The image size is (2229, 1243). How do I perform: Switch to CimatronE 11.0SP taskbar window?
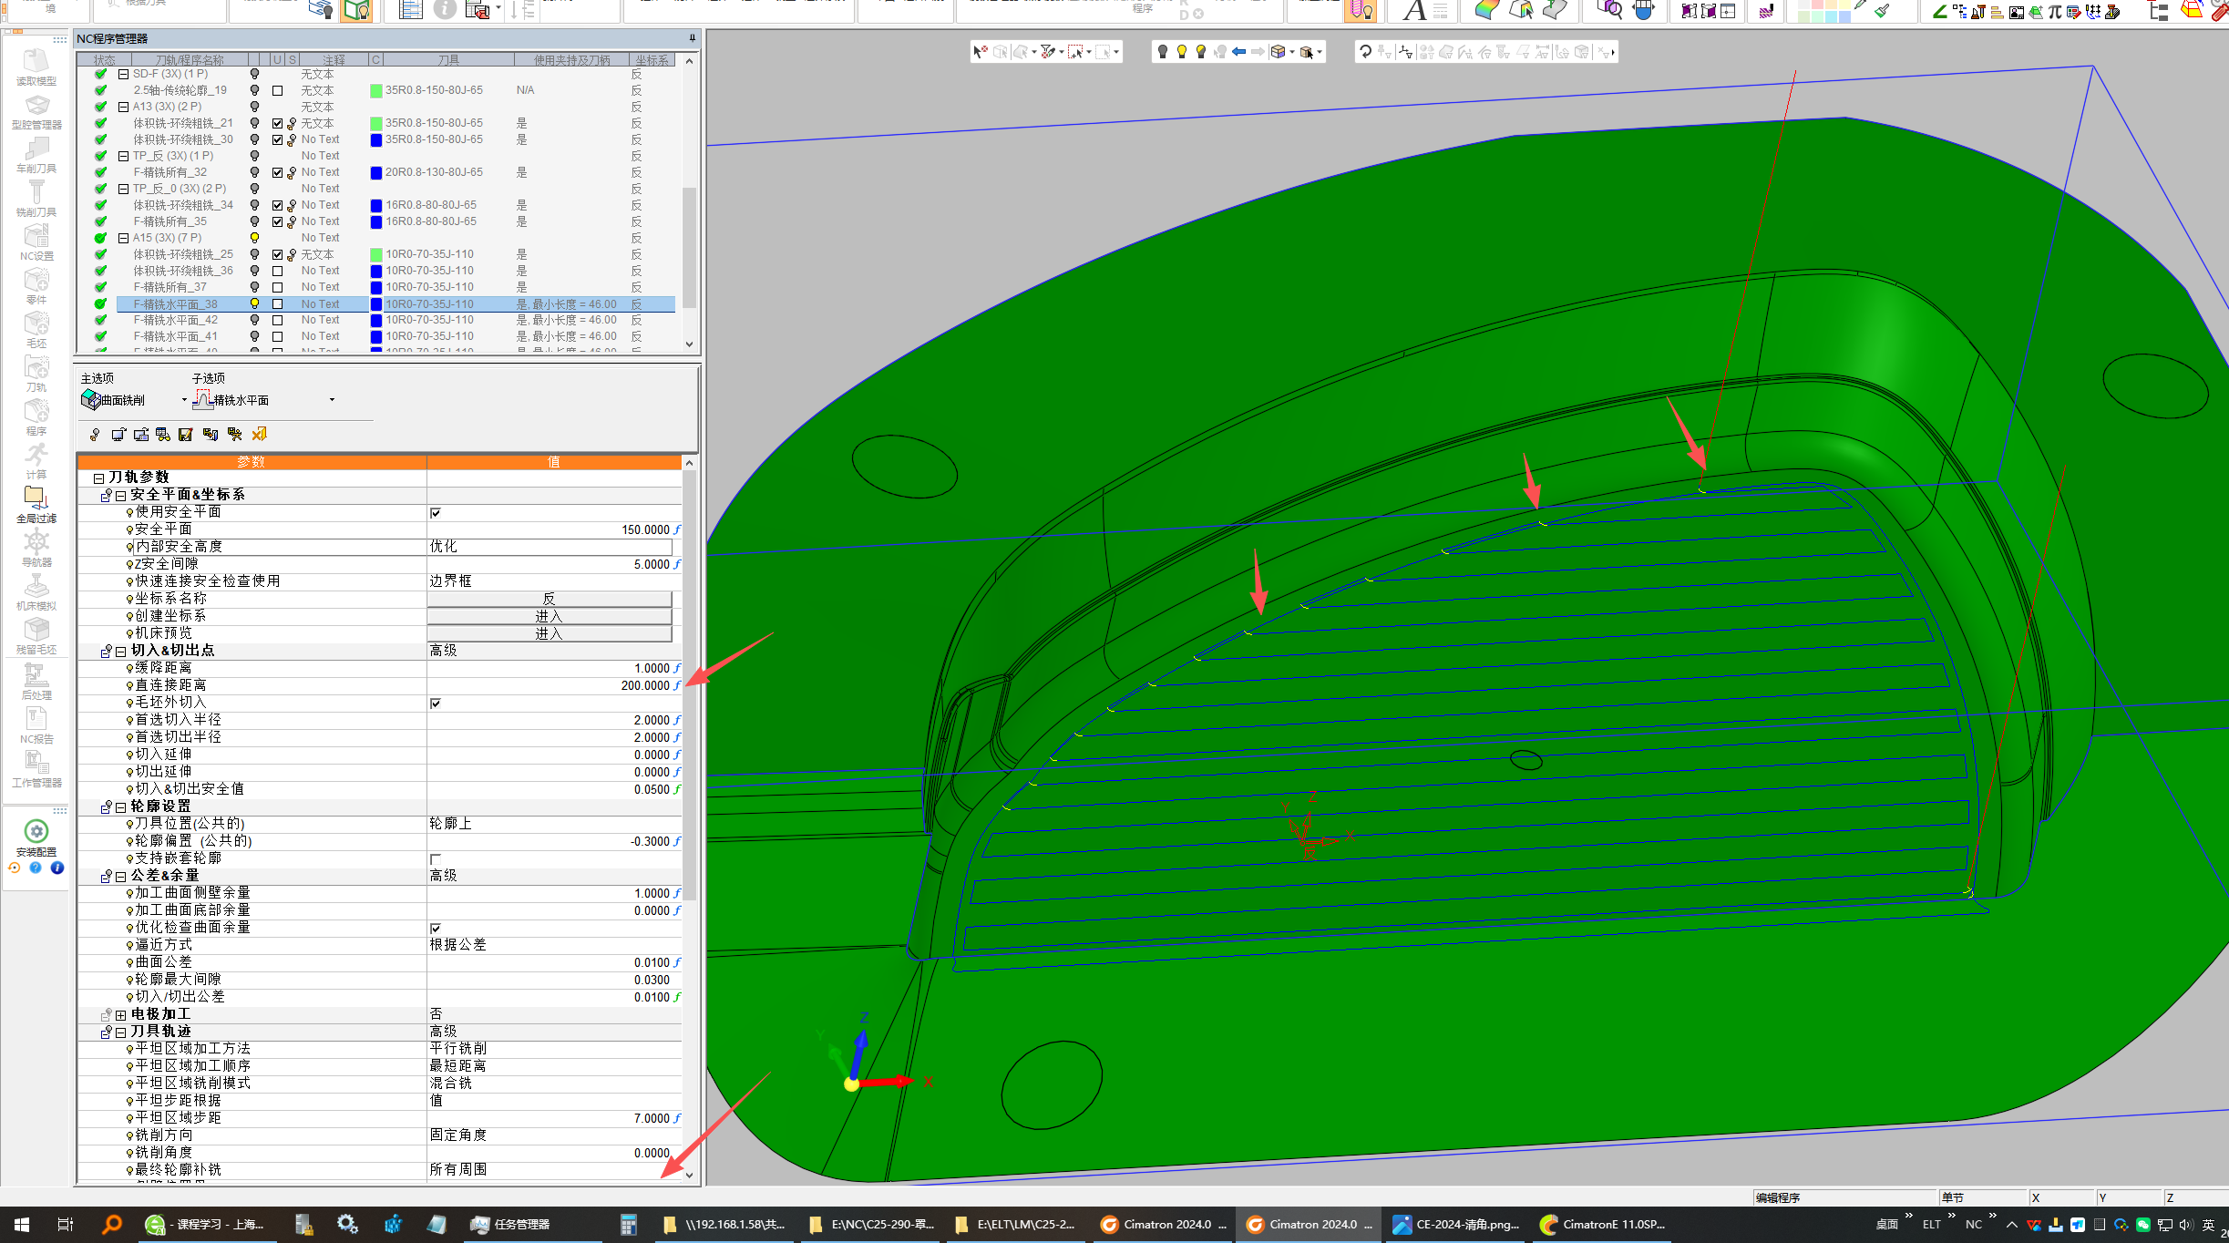click(x=1604, y=1224)
